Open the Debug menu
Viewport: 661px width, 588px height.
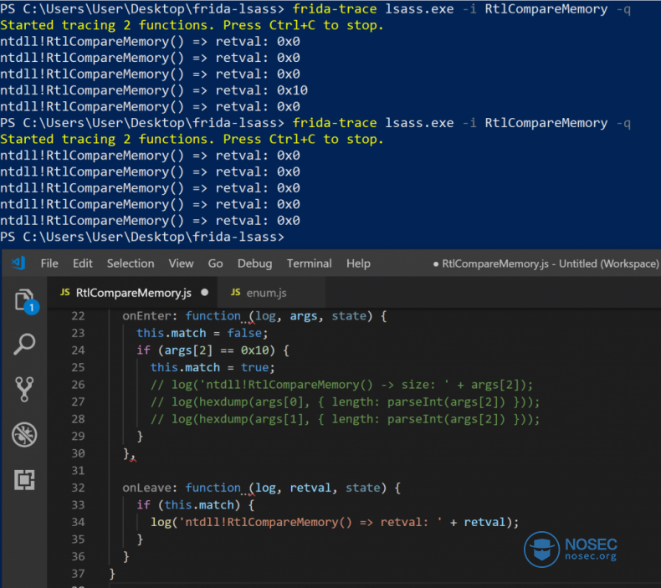click(x=254, y=263)
